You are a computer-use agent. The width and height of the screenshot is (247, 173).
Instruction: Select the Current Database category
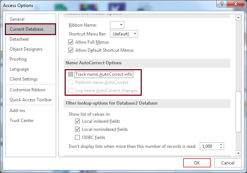click(30, 29)
